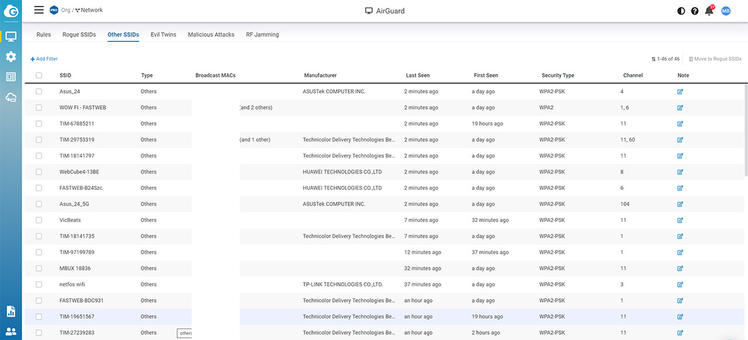The image size is (748, 340).
Task: Switch to the Evil Twins tab
Action: pos(163,34)
